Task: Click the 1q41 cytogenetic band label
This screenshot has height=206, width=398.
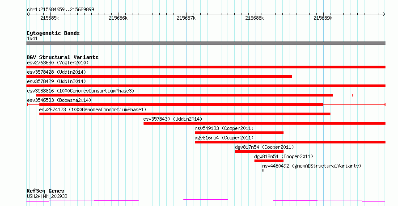Action: (32, 39)
